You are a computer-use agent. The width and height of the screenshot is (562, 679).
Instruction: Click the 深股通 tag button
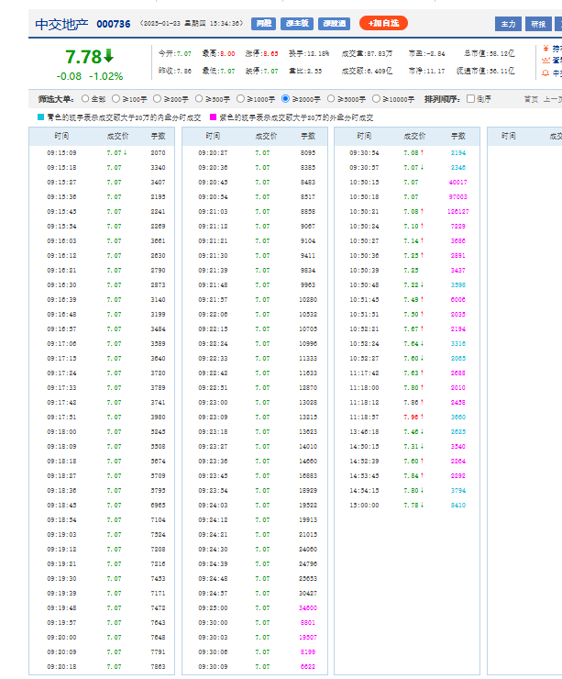pos(335,23)
